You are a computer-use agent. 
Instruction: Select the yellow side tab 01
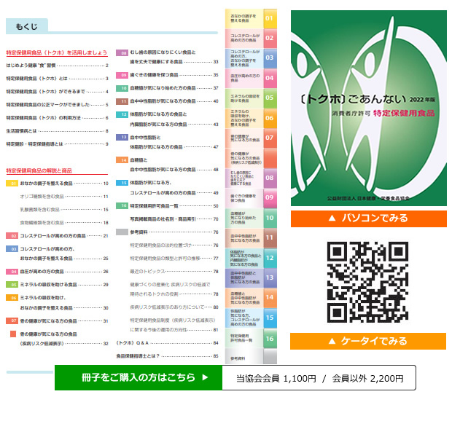pyautogui.click(x=251, y=19)
